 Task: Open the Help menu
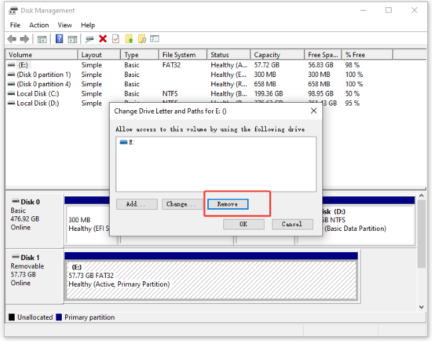tap(88, 25)
